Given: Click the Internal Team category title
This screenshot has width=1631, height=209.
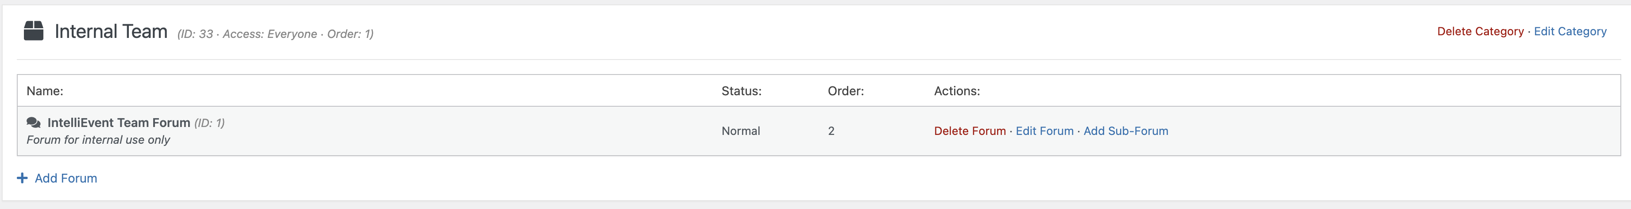Looking at the screenshot, I should pyautogui.click(x=111, y=32).
